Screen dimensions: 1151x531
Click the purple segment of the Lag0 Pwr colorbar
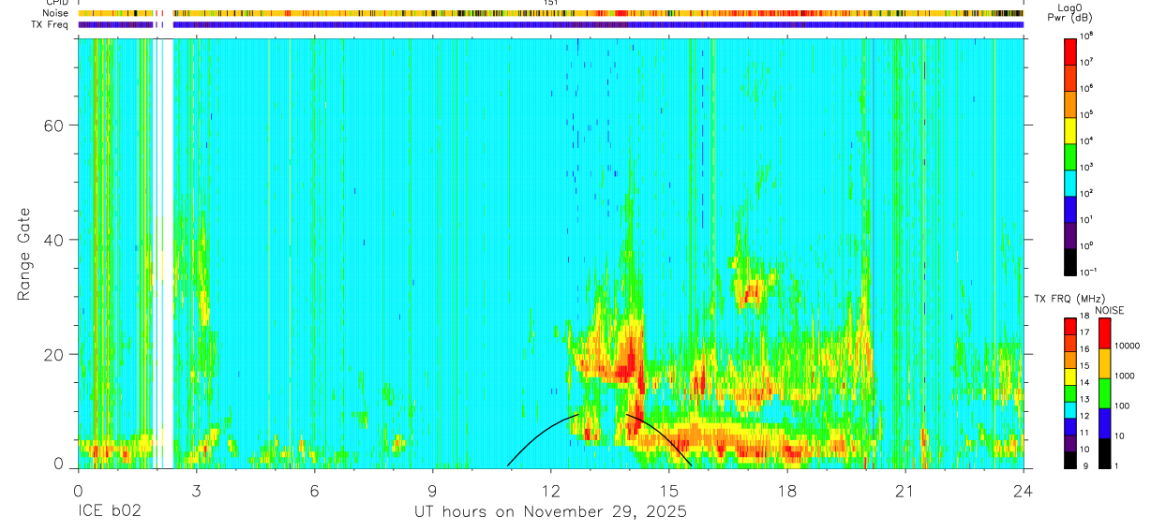1070,233
